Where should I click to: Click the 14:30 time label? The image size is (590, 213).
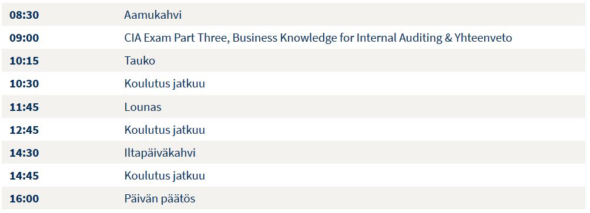[x=24, y=153]
